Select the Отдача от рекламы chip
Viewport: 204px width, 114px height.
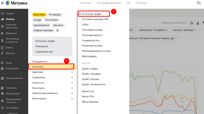pyautogui.click(x=43, y=30)
